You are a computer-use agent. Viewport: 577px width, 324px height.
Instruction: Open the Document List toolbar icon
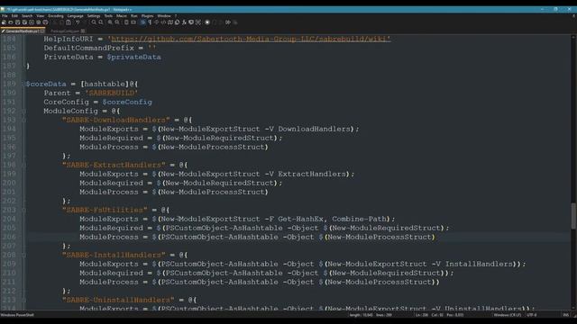(177, 22)
